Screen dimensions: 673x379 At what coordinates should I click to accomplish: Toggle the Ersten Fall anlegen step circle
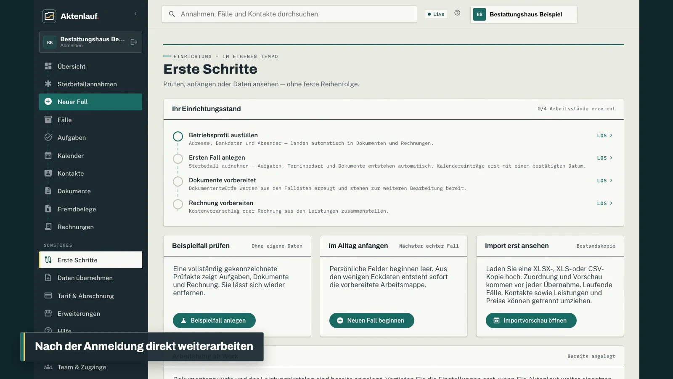click(178, 159)
